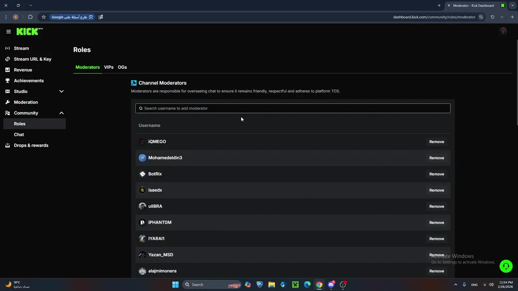Open the tab search dropdown arrow
This screenshot has height=291, width=518.
[x=512, y=5]
